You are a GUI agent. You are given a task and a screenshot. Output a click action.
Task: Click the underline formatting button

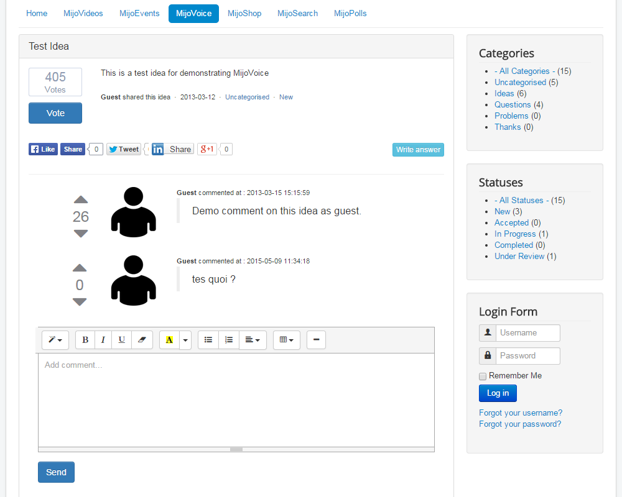coord(122,340)
